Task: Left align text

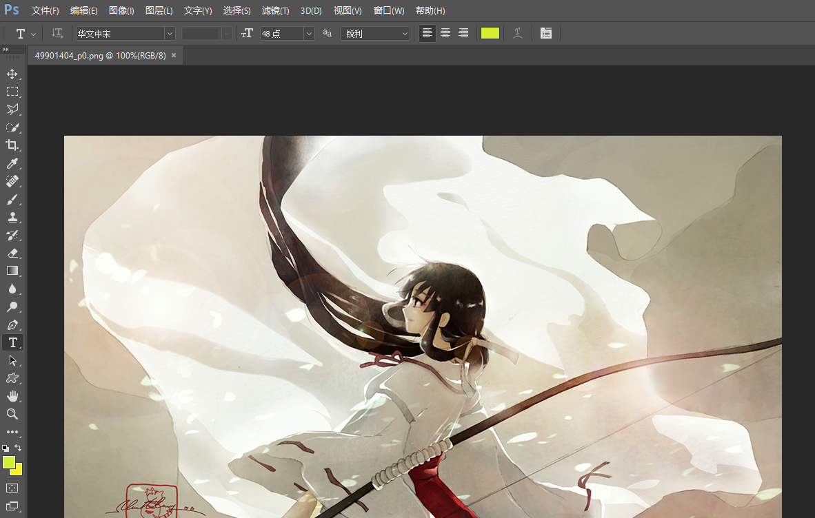Action: click(x=427, y=33)
